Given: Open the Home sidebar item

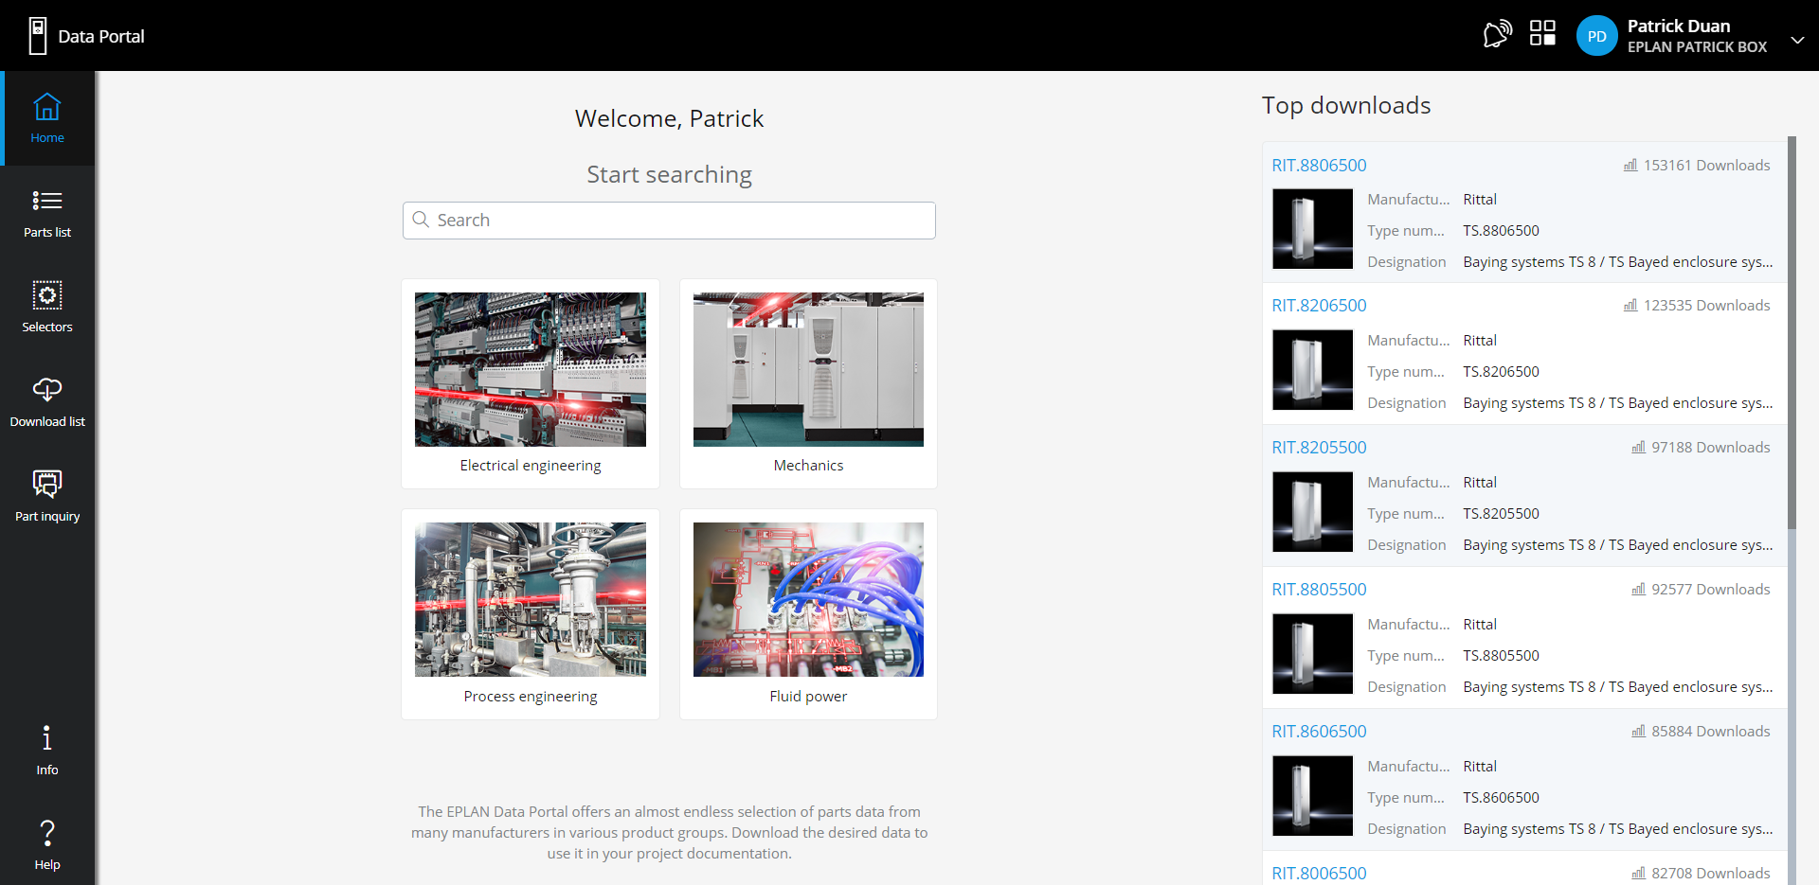Looking at the screenshot, I should [47, 118].
